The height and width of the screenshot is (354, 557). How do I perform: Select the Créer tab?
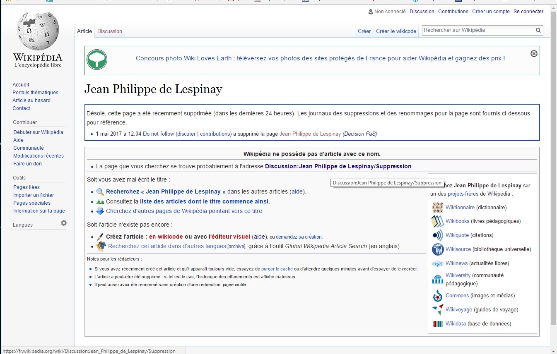[x=364, y=31]
